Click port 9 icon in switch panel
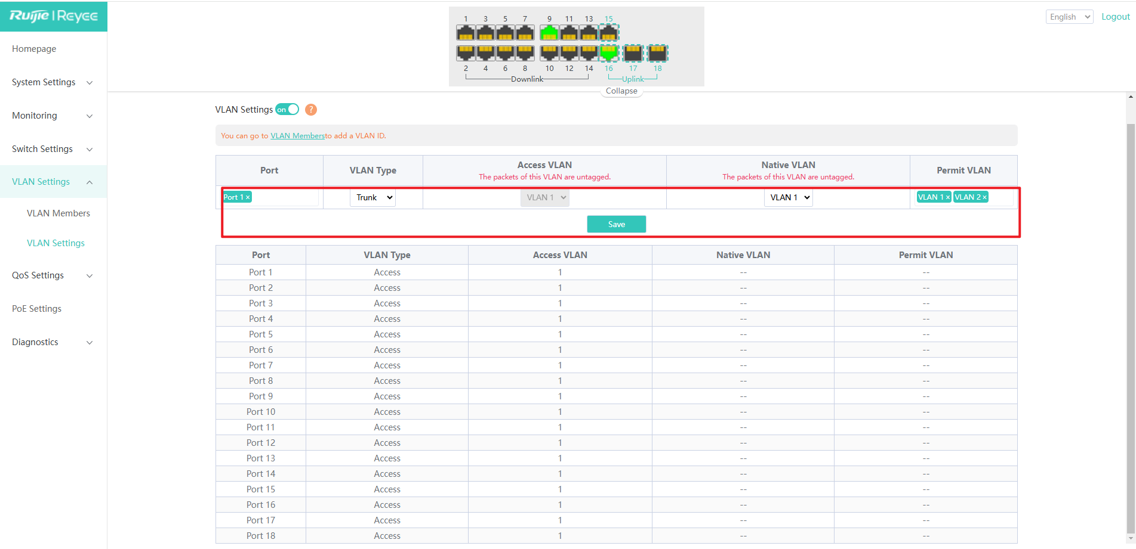This screenshot has height=549, width=1136. click(549, 33)
